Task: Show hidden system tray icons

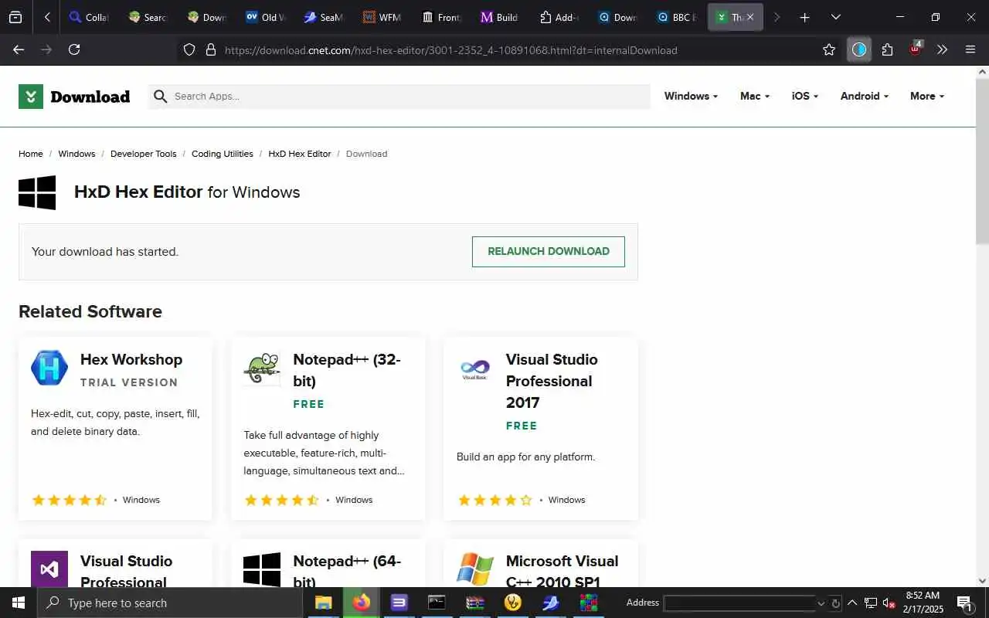Action: tap(851, 603)
